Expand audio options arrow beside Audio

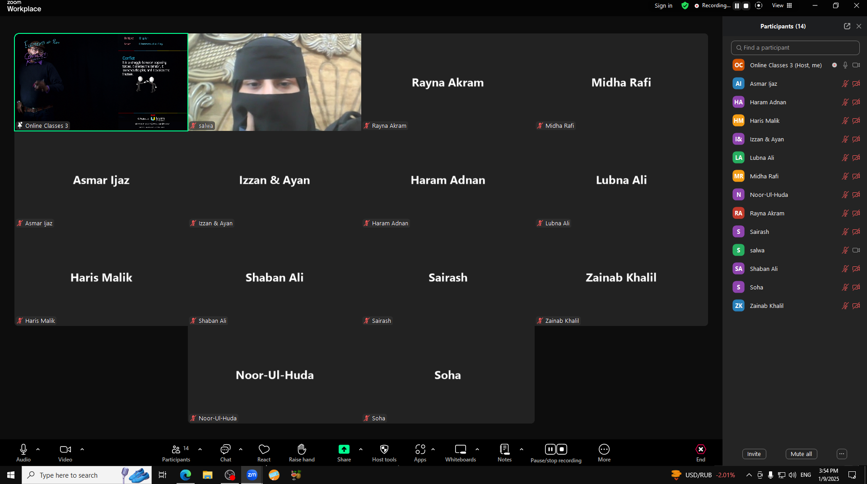click(38, 449)
